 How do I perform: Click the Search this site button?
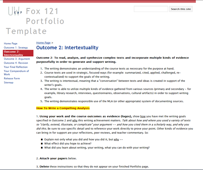[x=181, y=9]
